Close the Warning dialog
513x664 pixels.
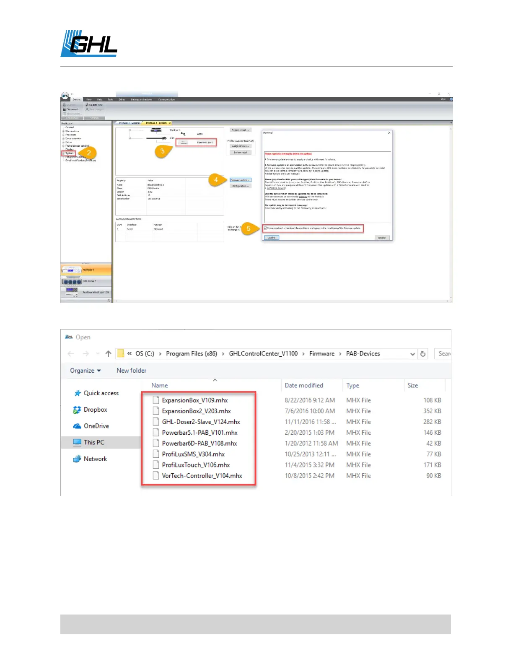pos(389,133)
